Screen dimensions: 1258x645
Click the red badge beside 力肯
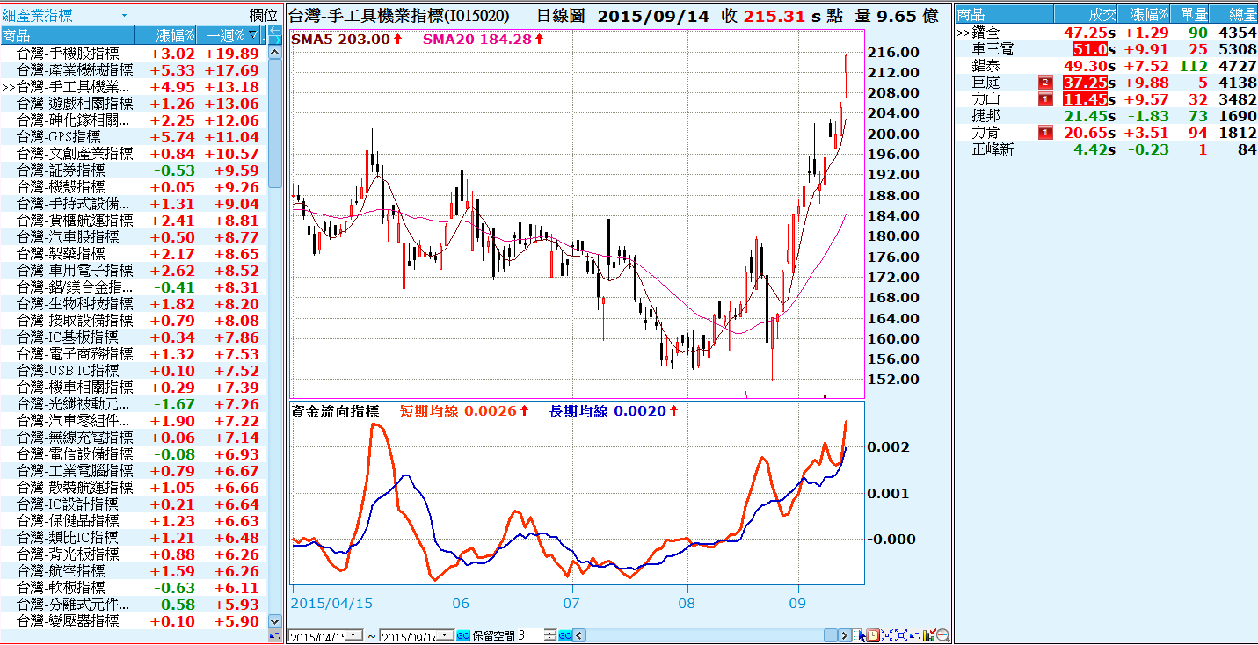[1046, 133]
